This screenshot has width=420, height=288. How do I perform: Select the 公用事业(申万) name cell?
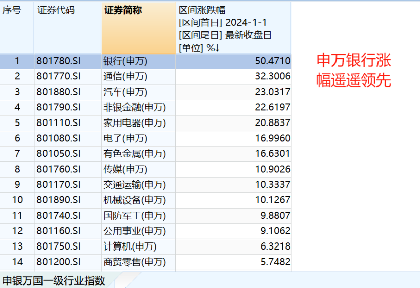[x=138, y=231]
